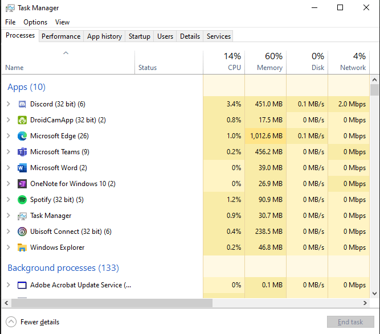Expand Adobe Acrobat Update Service entry
Screen dimensions: 380x334
(9, 285)
